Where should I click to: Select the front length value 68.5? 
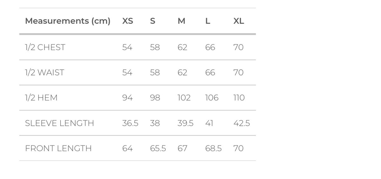point(213,148)
